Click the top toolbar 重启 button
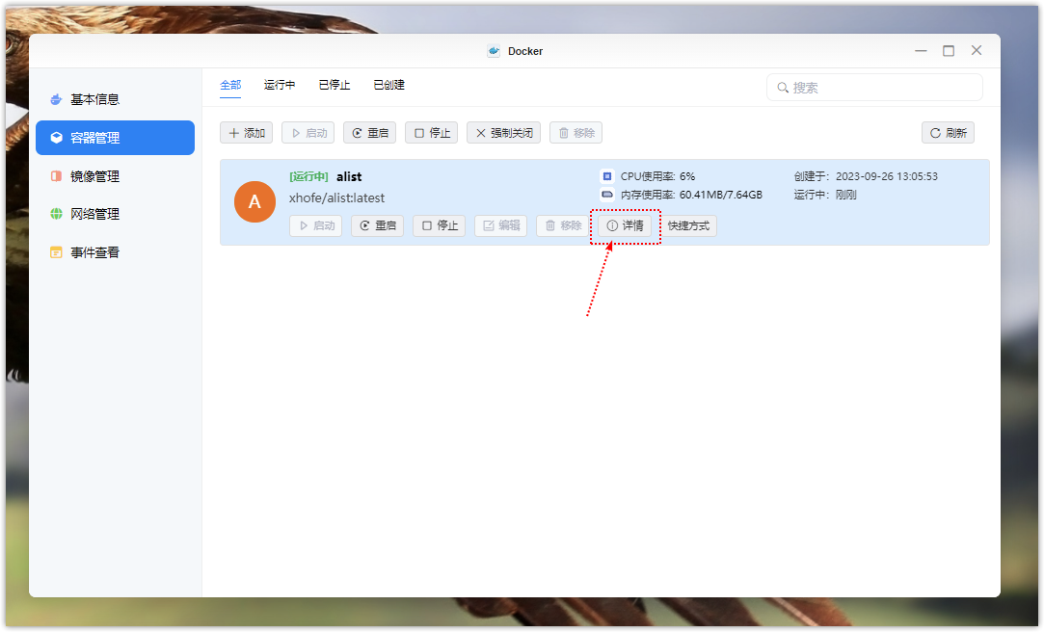The height and width of the screenshot is (632, 1044). click(369, 133)
